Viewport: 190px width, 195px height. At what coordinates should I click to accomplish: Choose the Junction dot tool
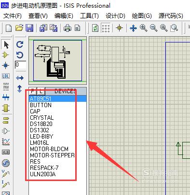6,66
